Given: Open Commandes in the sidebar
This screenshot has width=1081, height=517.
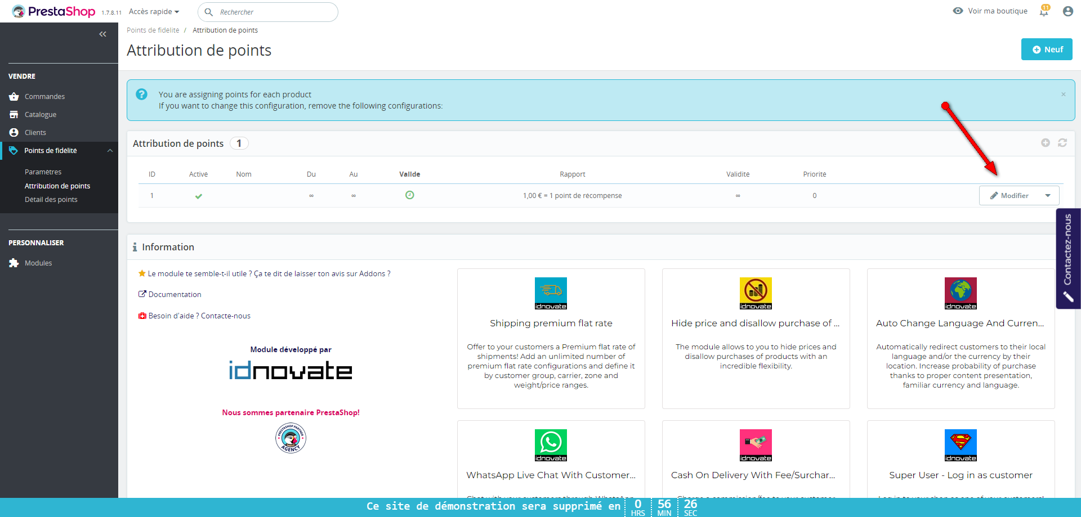Looking at the screenshot, I should tap(44, 97).
